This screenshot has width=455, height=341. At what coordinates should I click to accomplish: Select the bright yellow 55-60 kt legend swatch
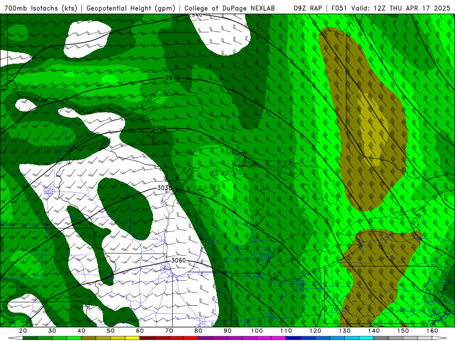(133, 338)
